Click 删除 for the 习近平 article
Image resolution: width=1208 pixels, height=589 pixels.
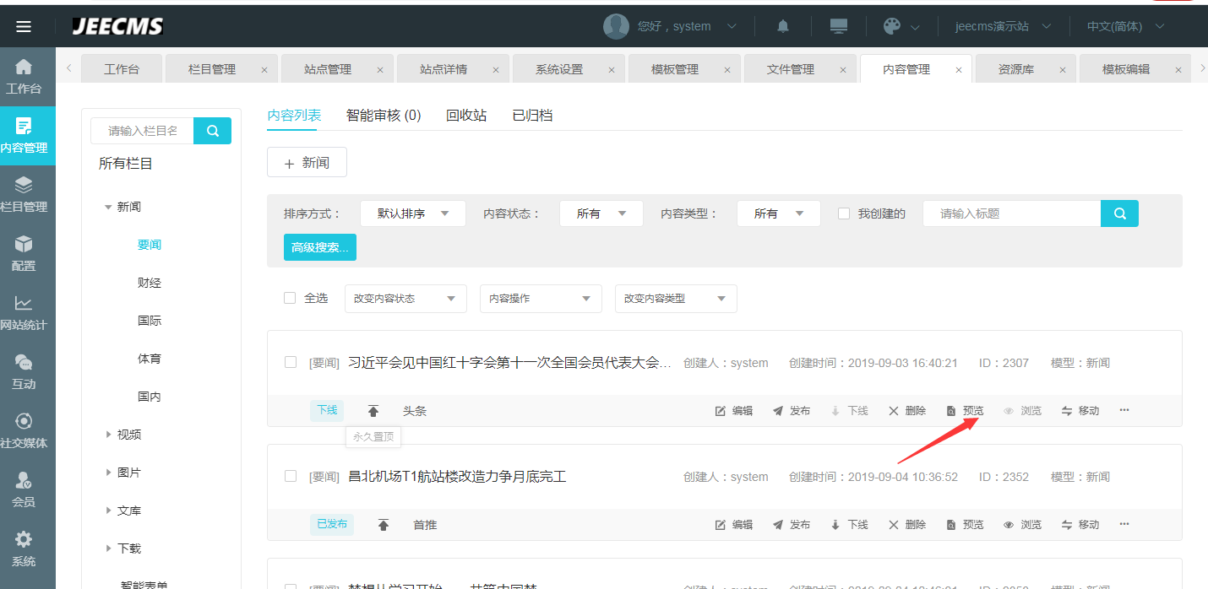click(x=906, y=411)
